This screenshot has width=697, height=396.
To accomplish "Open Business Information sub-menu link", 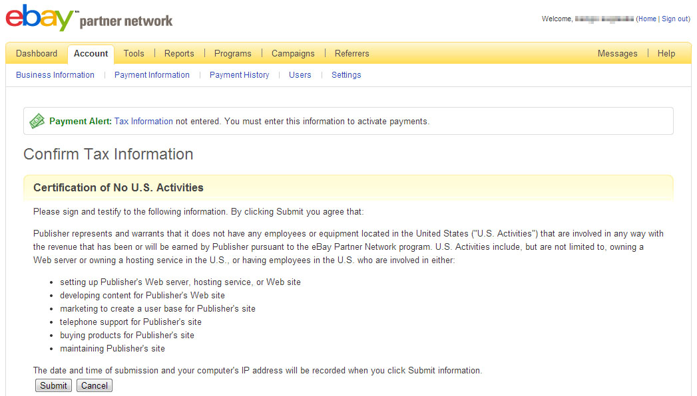I will point(55,75).
